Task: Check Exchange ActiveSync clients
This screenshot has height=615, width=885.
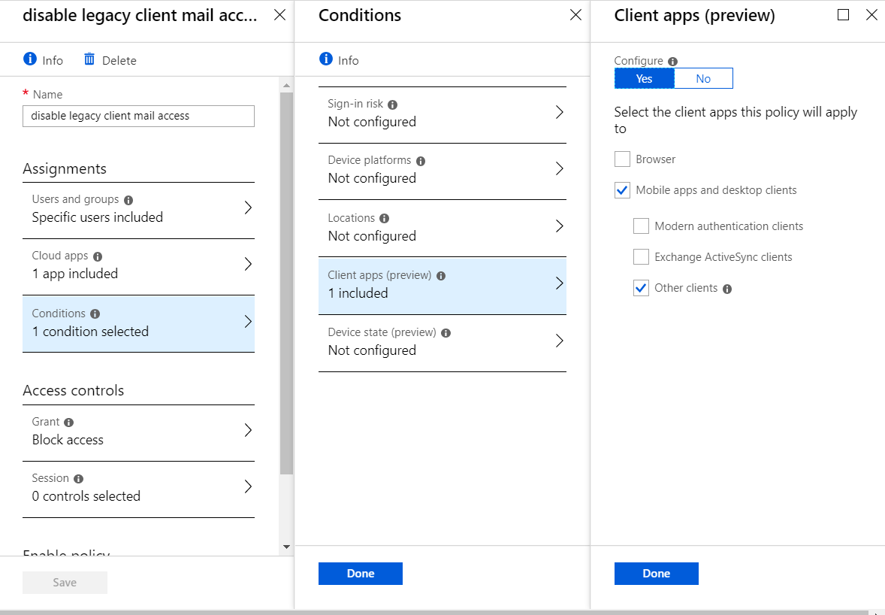Action: tap(641, 257)
